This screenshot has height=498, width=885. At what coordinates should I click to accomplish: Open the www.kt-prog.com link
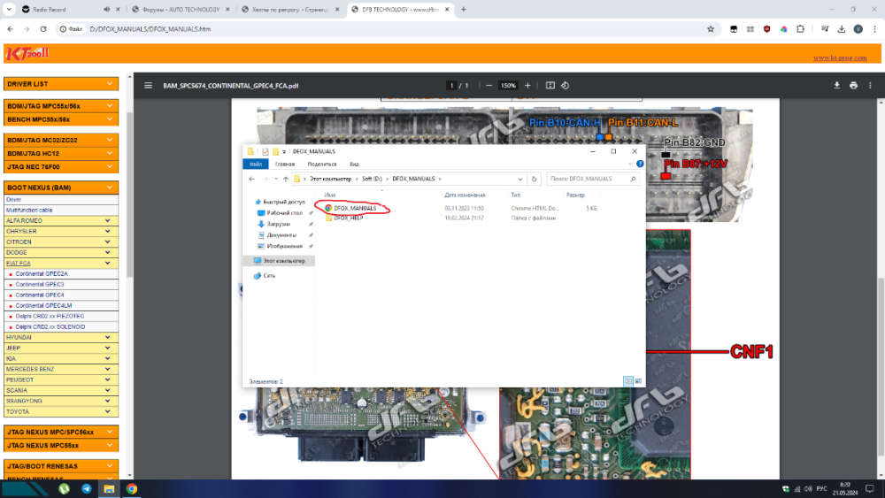pos(840,57)
